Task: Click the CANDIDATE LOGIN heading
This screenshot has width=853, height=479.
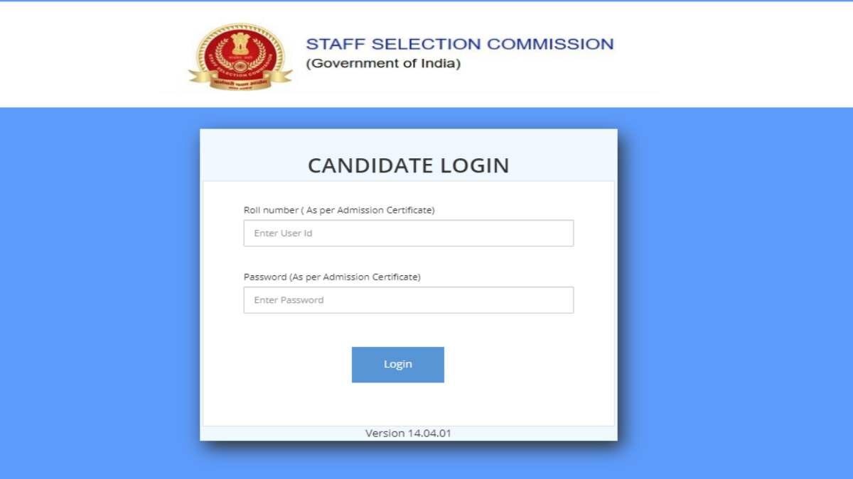Action: point(408,165)
